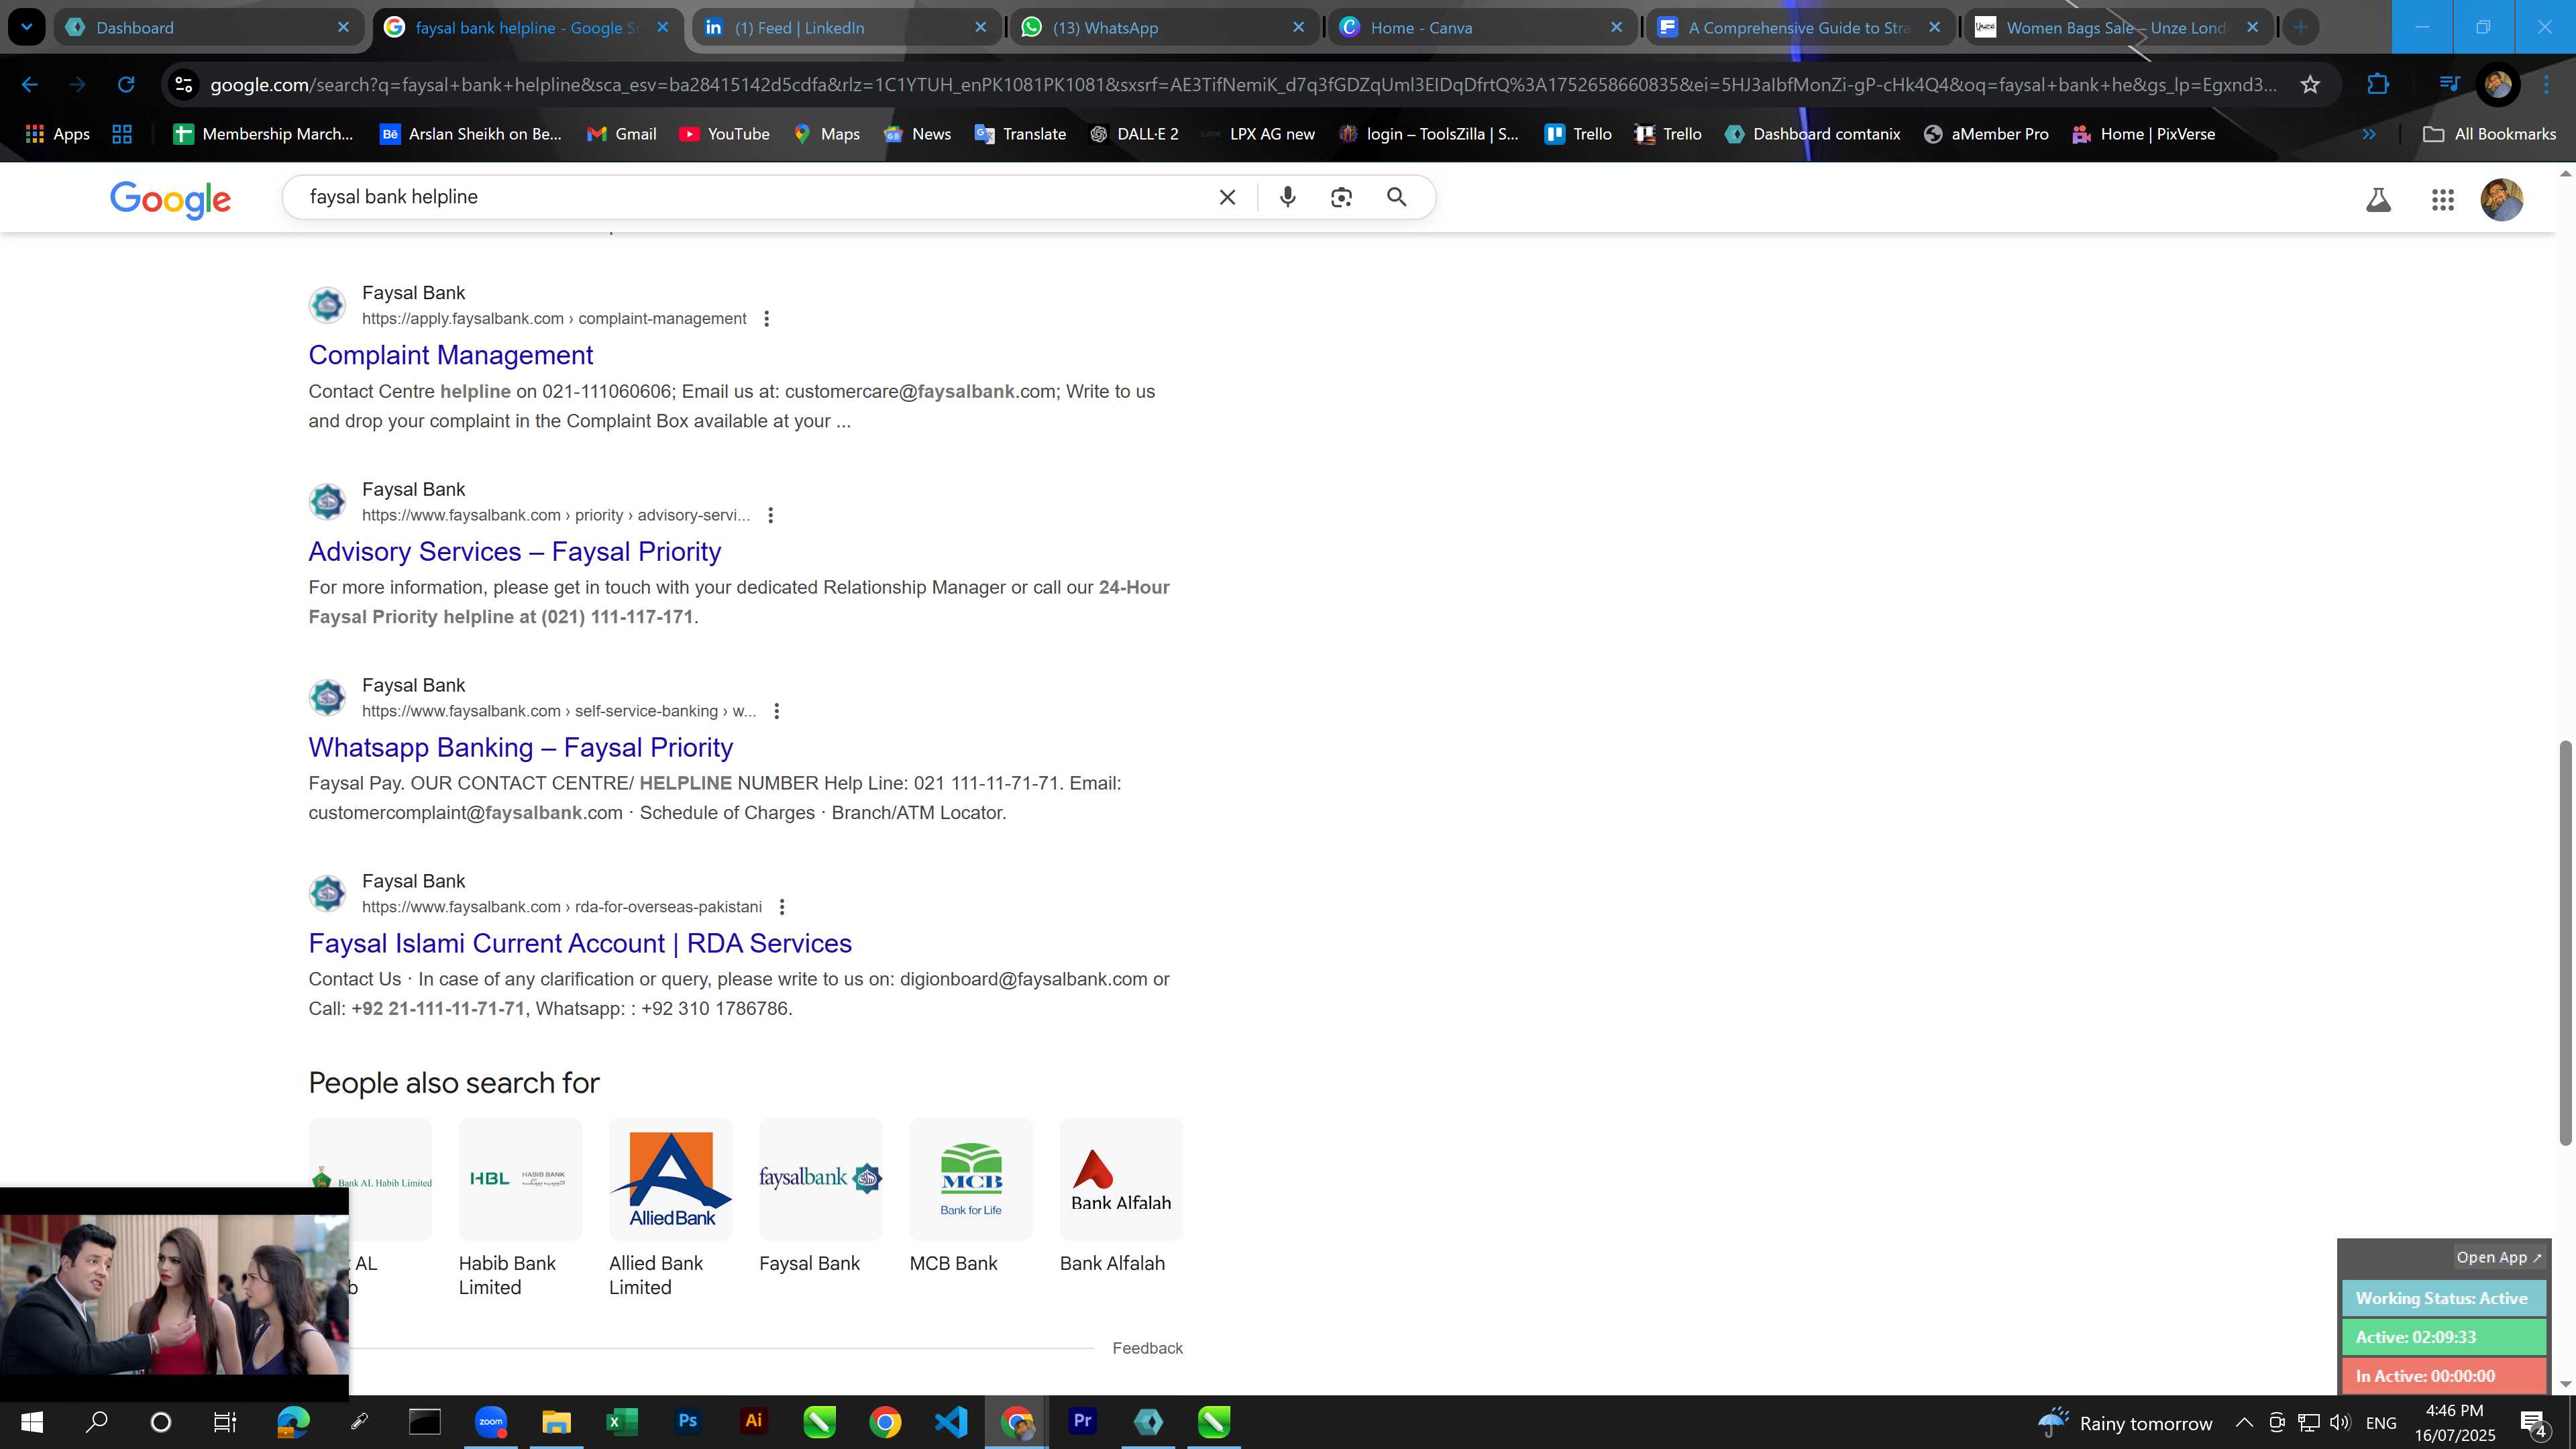Open more options for Advisory Services result
Image resolution: width=2576 pixels, height=1449 pixels.
pyautogui.click(x=770, y=515)
